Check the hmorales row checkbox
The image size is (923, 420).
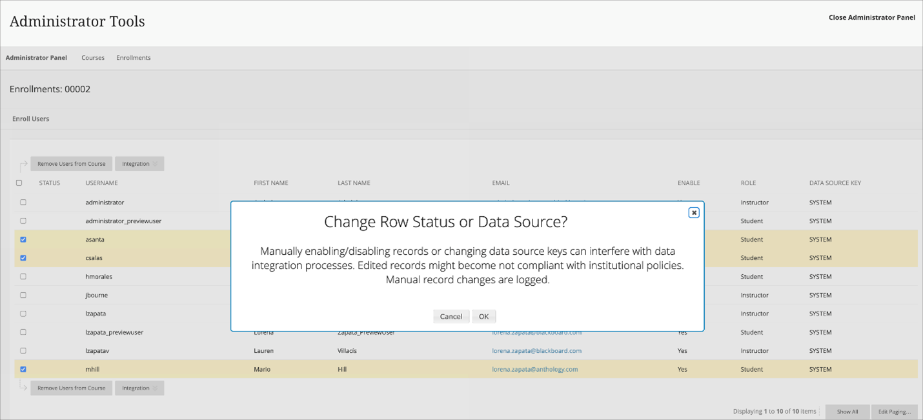click(x=23, y=277)
